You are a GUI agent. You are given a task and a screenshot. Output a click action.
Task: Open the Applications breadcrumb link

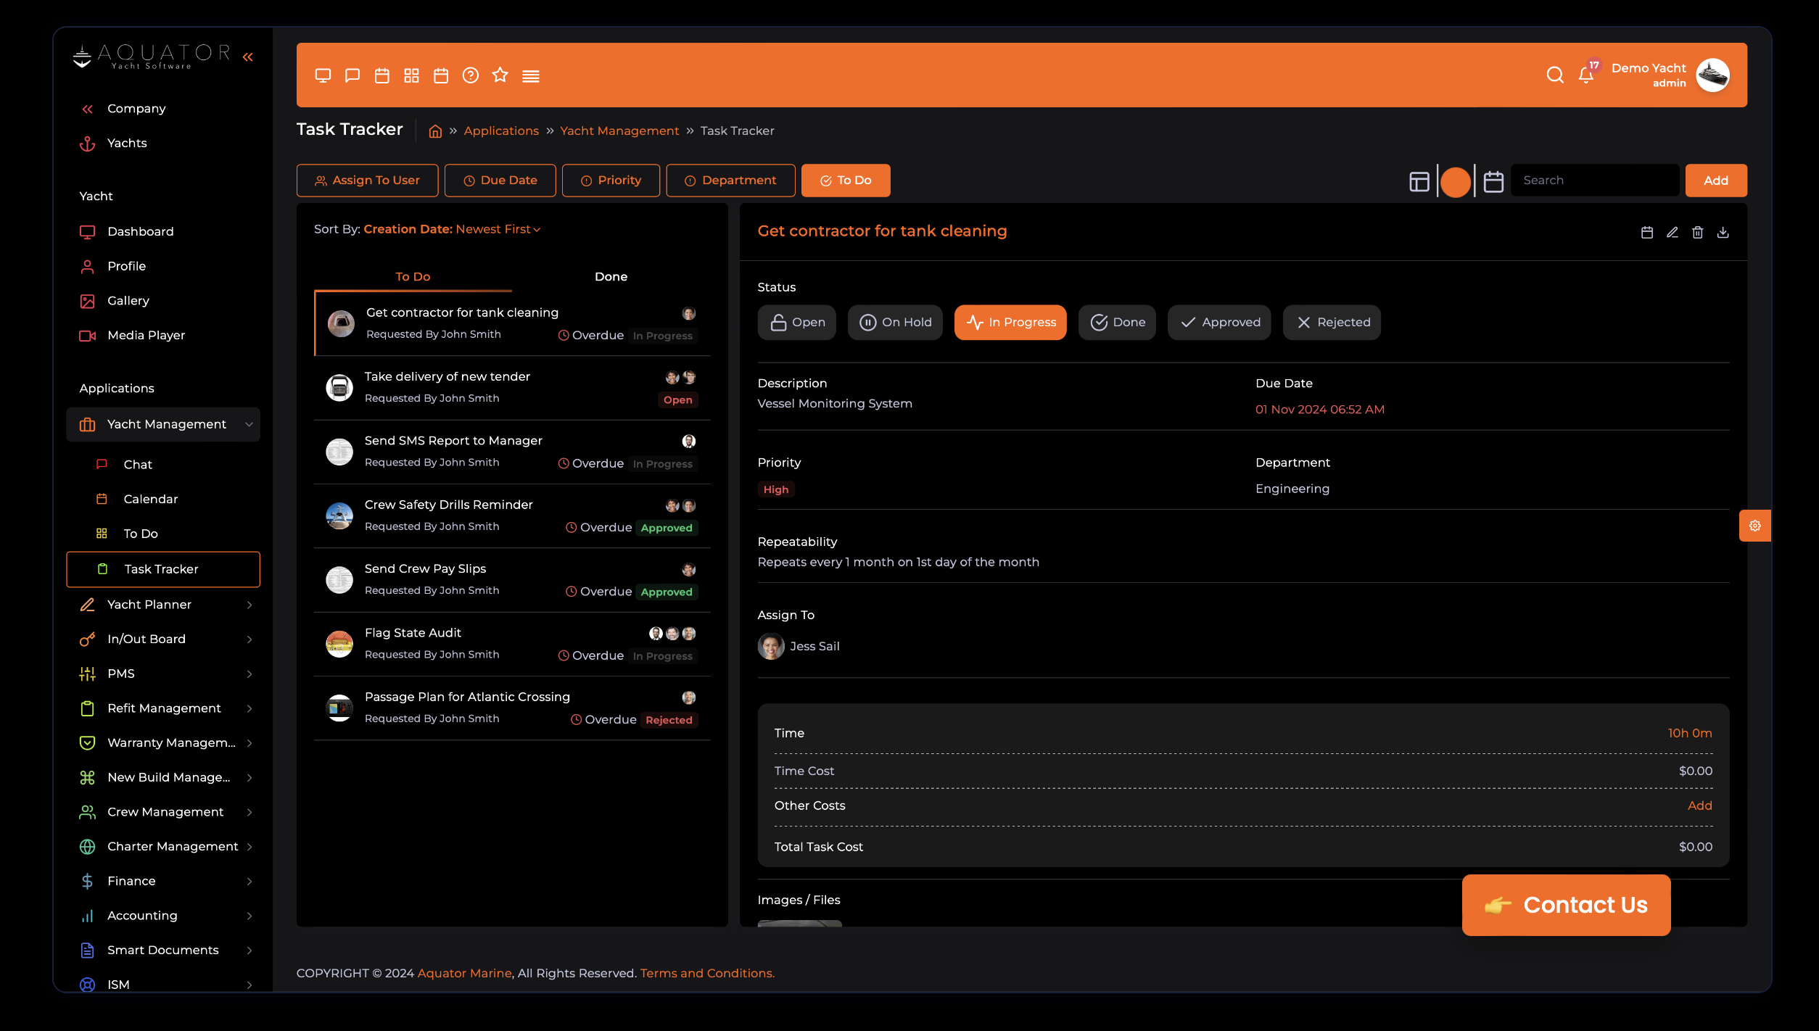(501, 131)
